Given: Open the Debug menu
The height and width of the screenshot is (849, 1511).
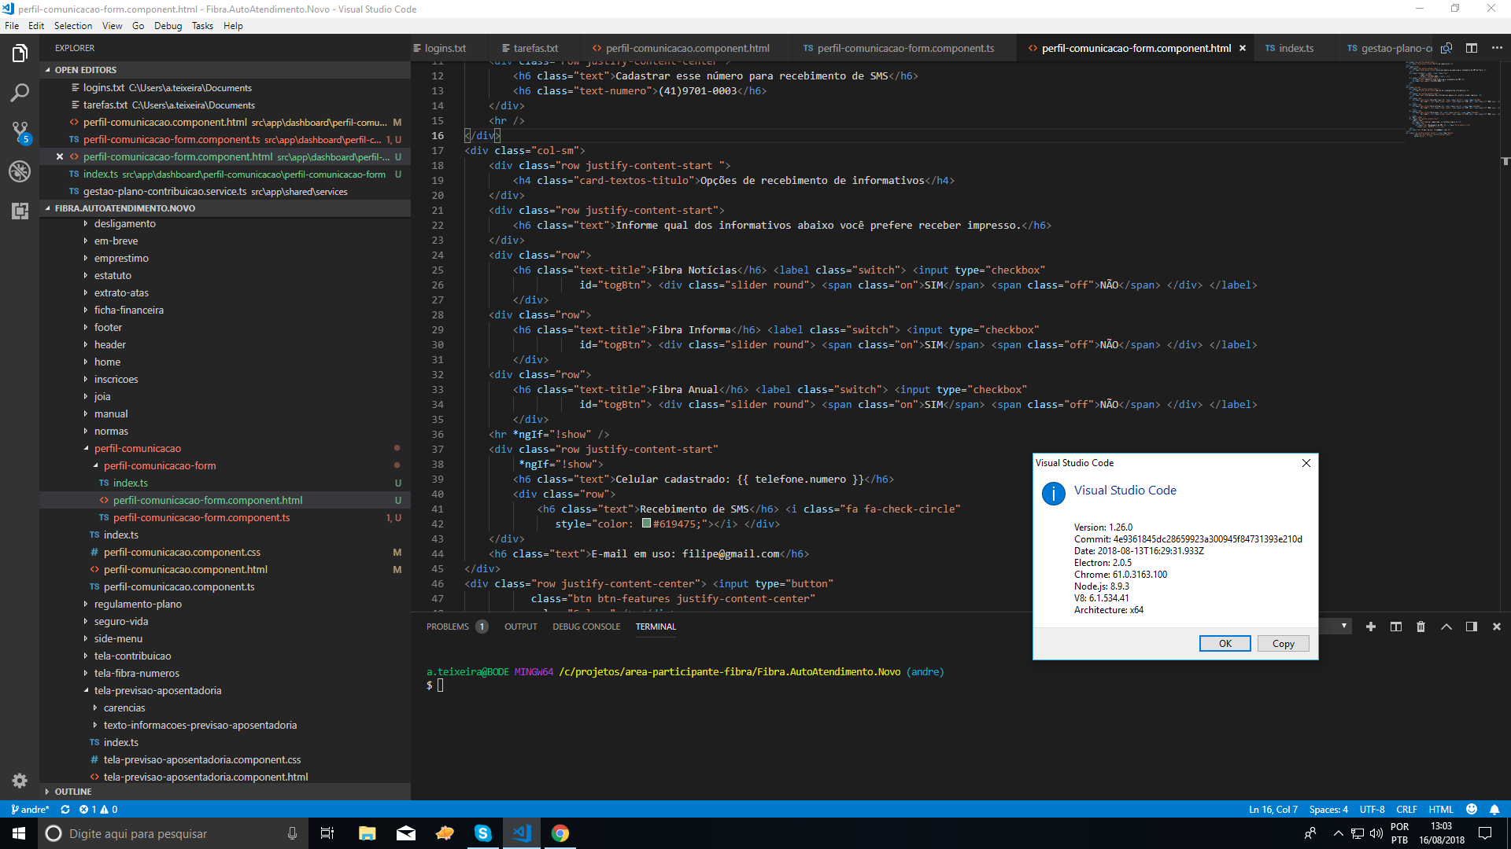Looking at the screenshot, I should point(167,25).
